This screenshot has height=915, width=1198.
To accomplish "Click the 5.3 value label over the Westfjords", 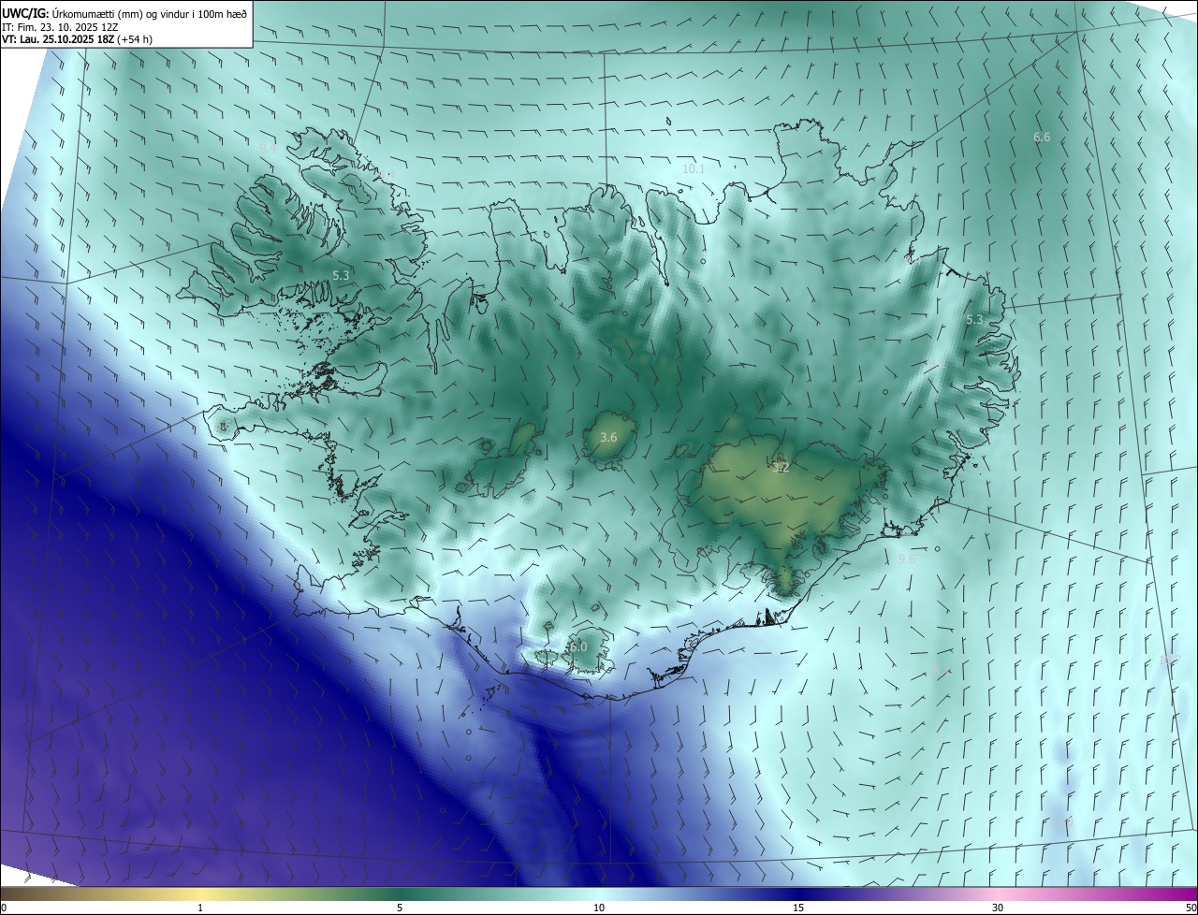I will [341, 276].
